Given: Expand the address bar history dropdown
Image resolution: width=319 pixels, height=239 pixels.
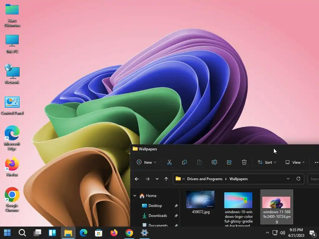Looking at the screenshot, I should 288,179.
